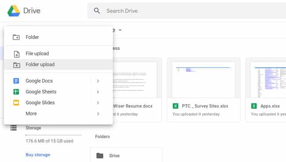The width and height of the screenshot is (286, 162).
Task: Open the My Drive dropdown arrow
Action: pos(120,30)
